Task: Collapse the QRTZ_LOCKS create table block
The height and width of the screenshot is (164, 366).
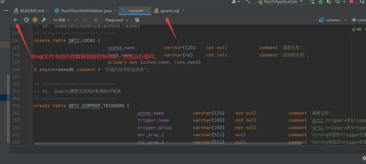Action: coord(32,41)
